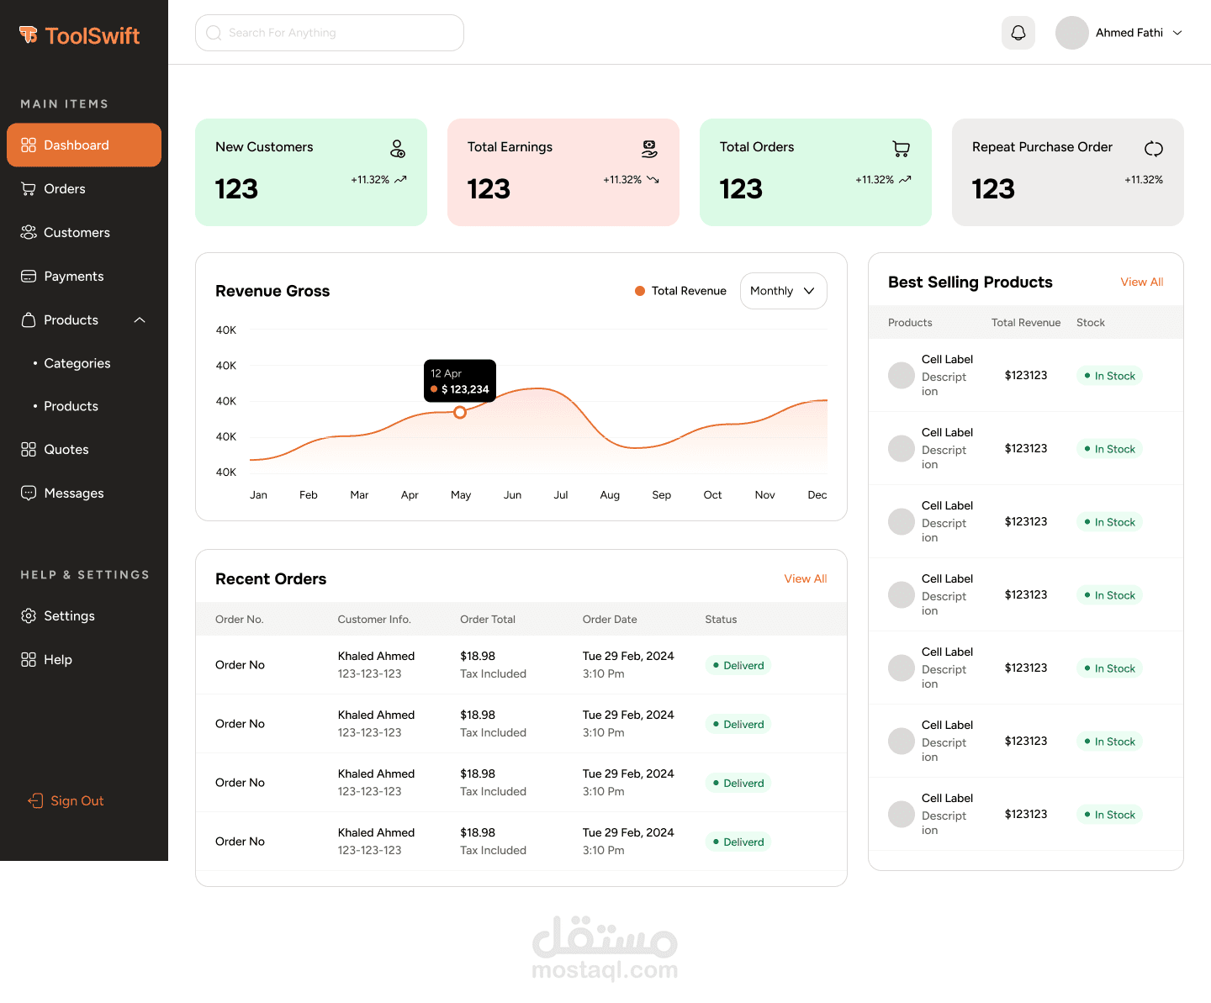Click the Order Total column header
The width and height of the screenshot is (1211, 1003).
(x=488, y=619)
